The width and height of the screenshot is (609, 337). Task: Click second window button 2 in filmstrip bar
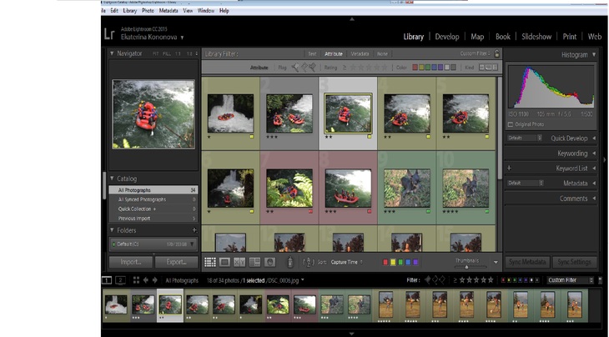click(x=120, y=280)
